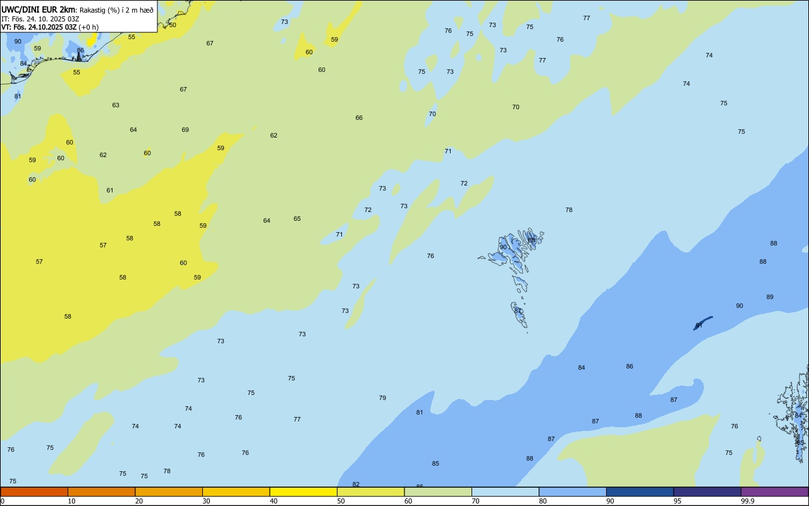Select the 30–40 legend color band

[x=236, y=491]
